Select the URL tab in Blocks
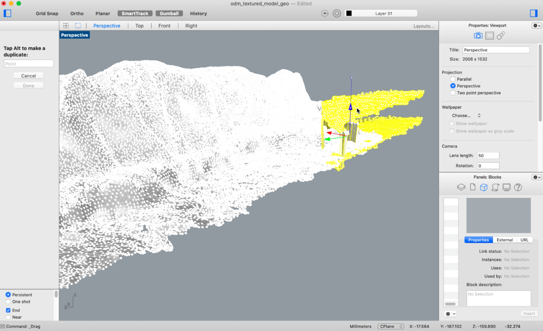The width and height of the screenshot is (543, 331). click(x=524, y=240)
